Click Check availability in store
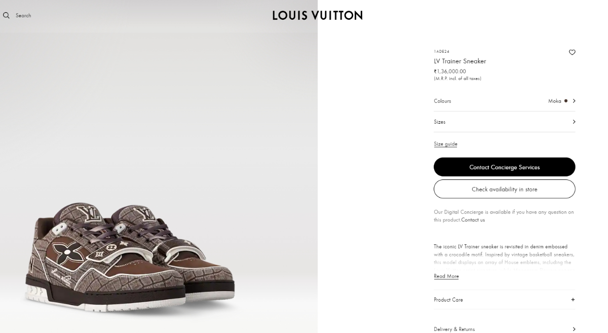 [x=504, y=189]
